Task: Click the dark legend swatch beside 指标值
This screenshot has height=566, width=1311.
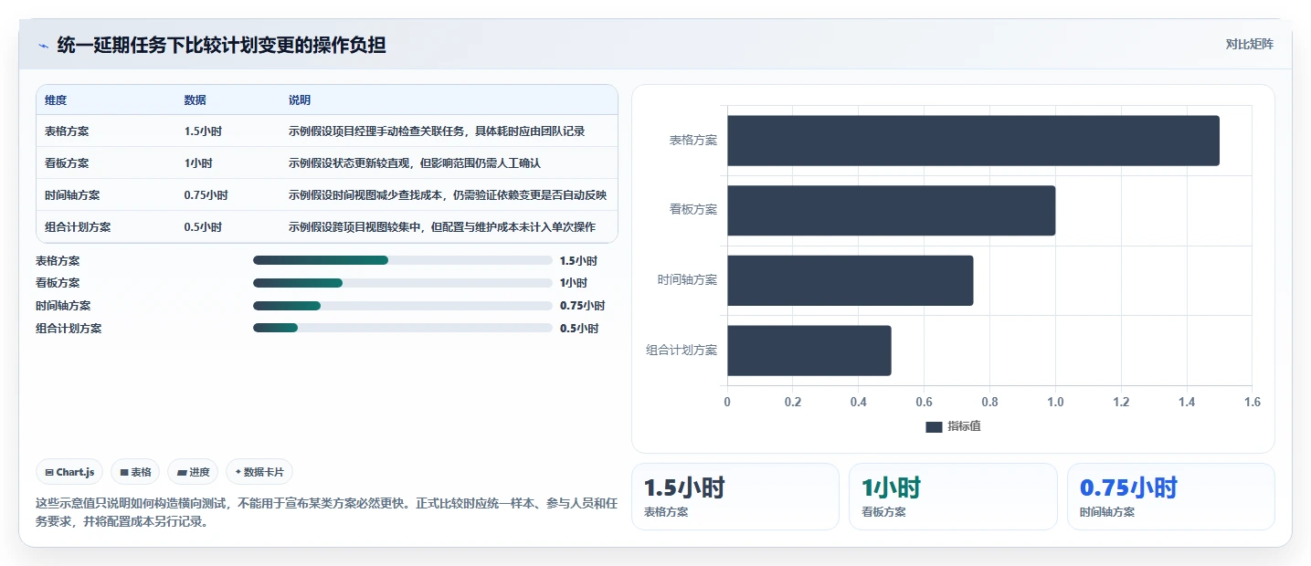Action: click(934, 427)
